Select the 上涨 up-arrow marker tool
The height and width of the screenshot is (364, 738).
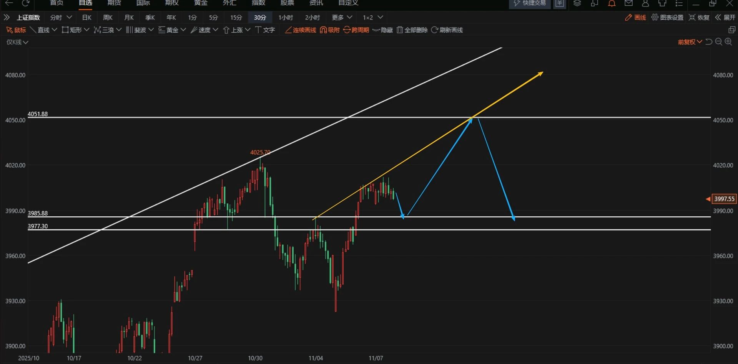pyautogui.click(x=233, y=30)
